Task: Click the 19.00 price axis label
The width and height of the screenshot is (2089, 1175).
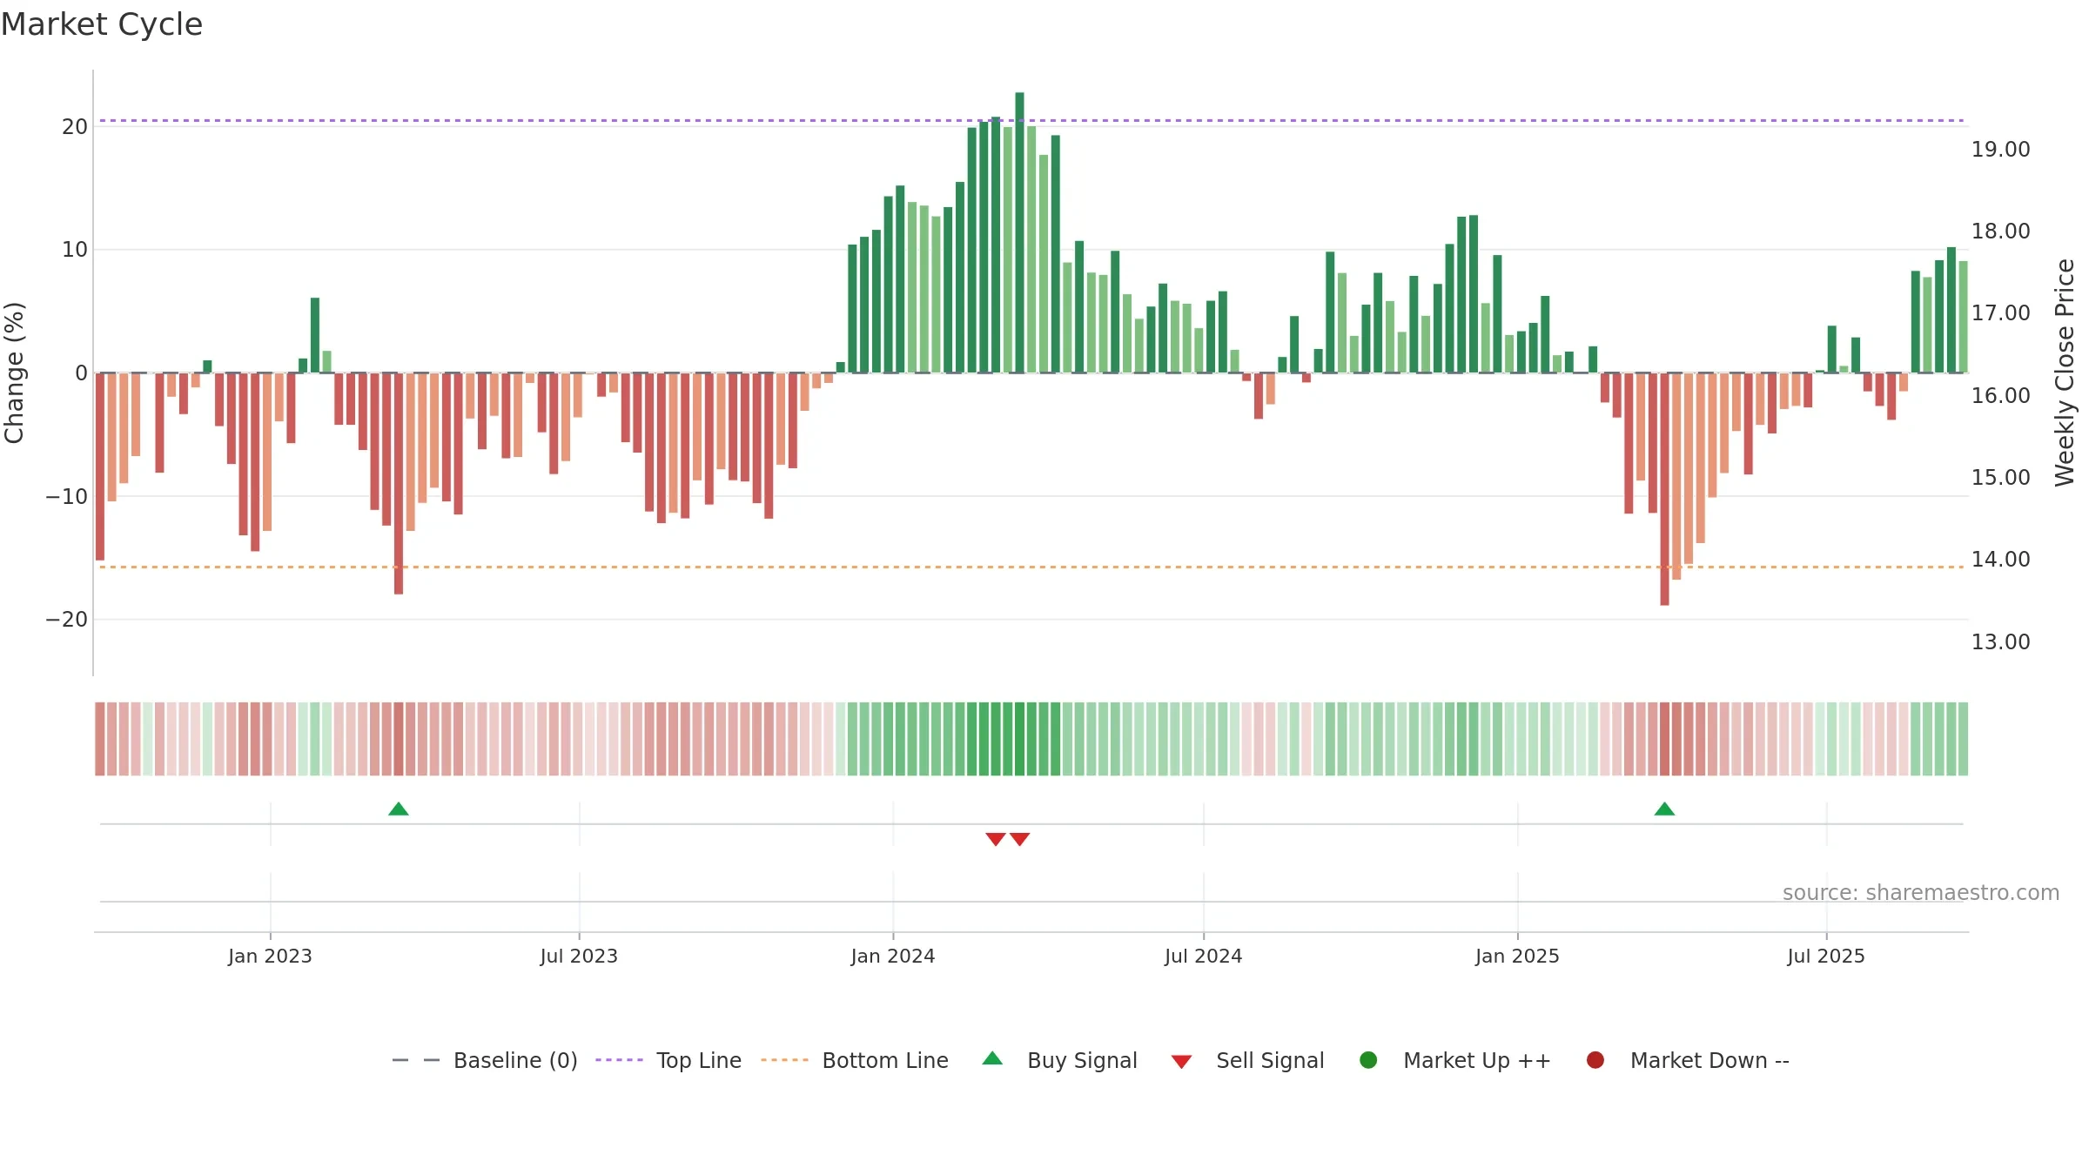Action: click(2000, 150)
